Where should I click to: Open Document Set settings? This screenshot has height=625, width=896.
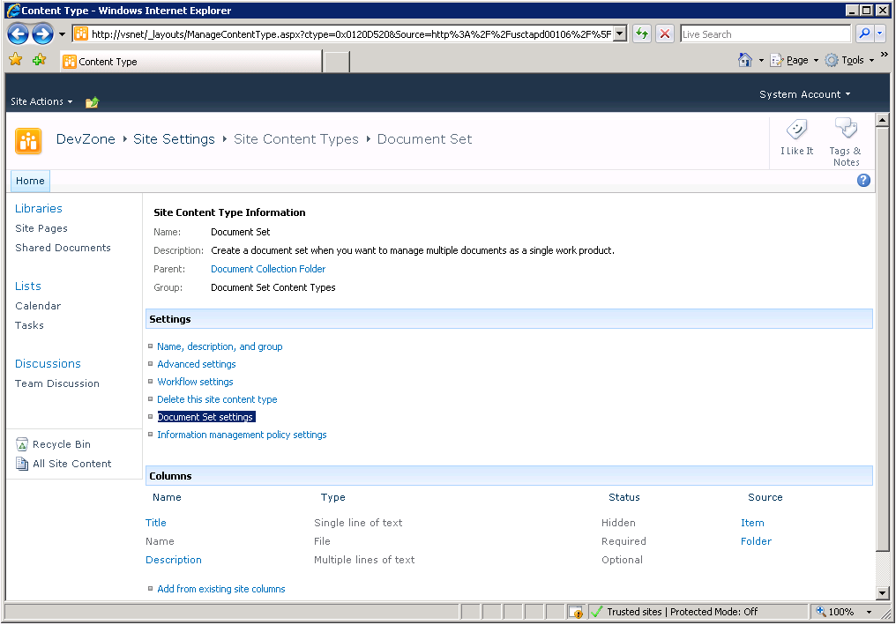coord(205,416)
